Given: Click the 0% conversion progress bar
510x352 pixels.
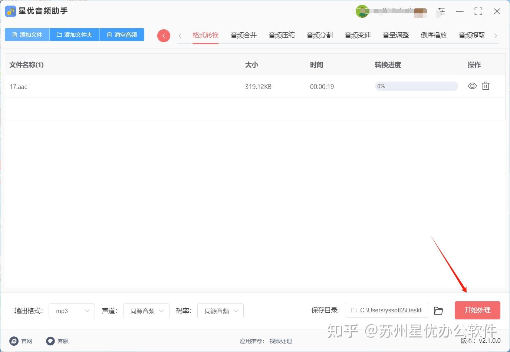Looking at the screenshot, I should click(x=416, y=86).
